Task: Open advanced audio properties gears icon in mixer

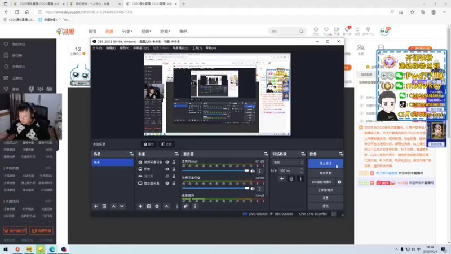Action: click(186, 206)
